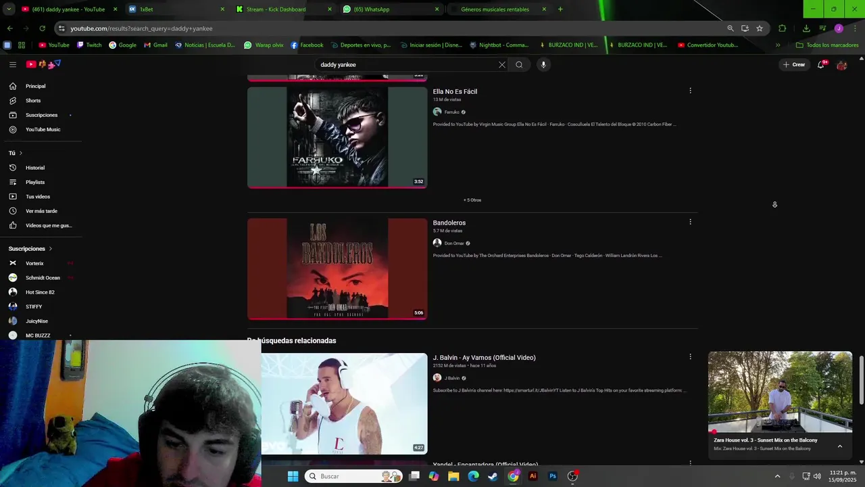The image size is (865, 487).
Task: Open Facebook bookmark
Action: [307, 45]
